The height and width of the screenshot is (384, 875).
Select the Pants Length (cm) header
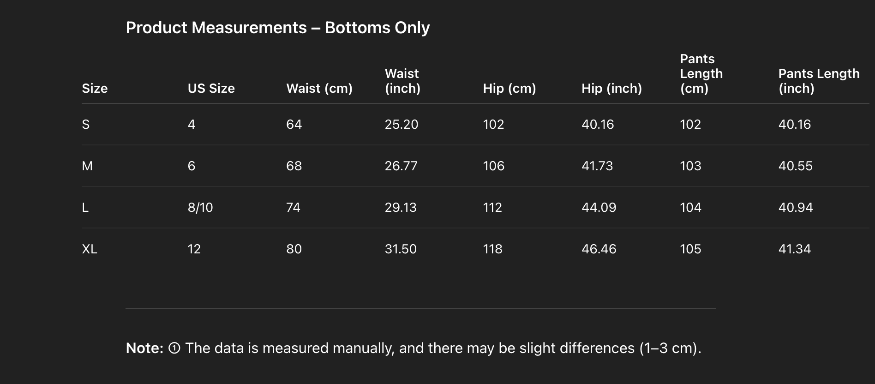point(701,73)
